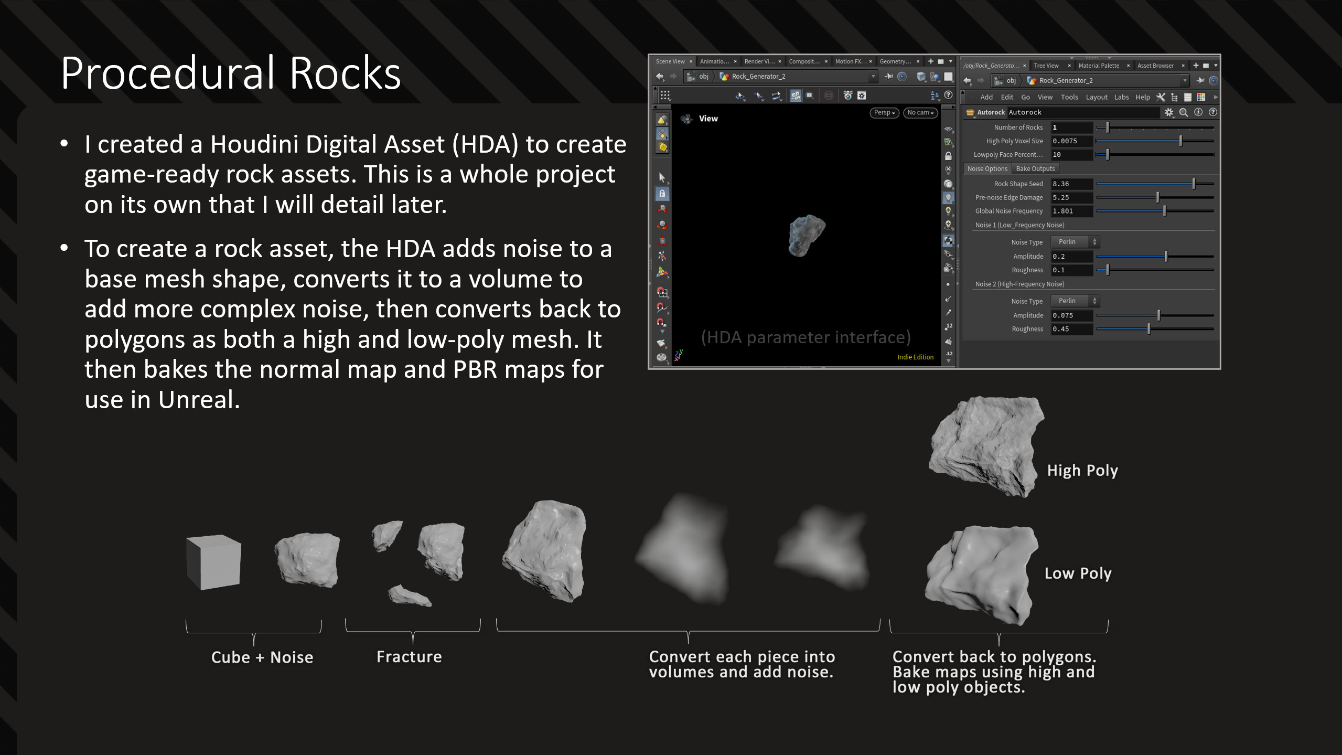Viewport: 1342px width, 755px height.
Task: Switch to the Bake Outputs tab
Action: point(1035,168)
